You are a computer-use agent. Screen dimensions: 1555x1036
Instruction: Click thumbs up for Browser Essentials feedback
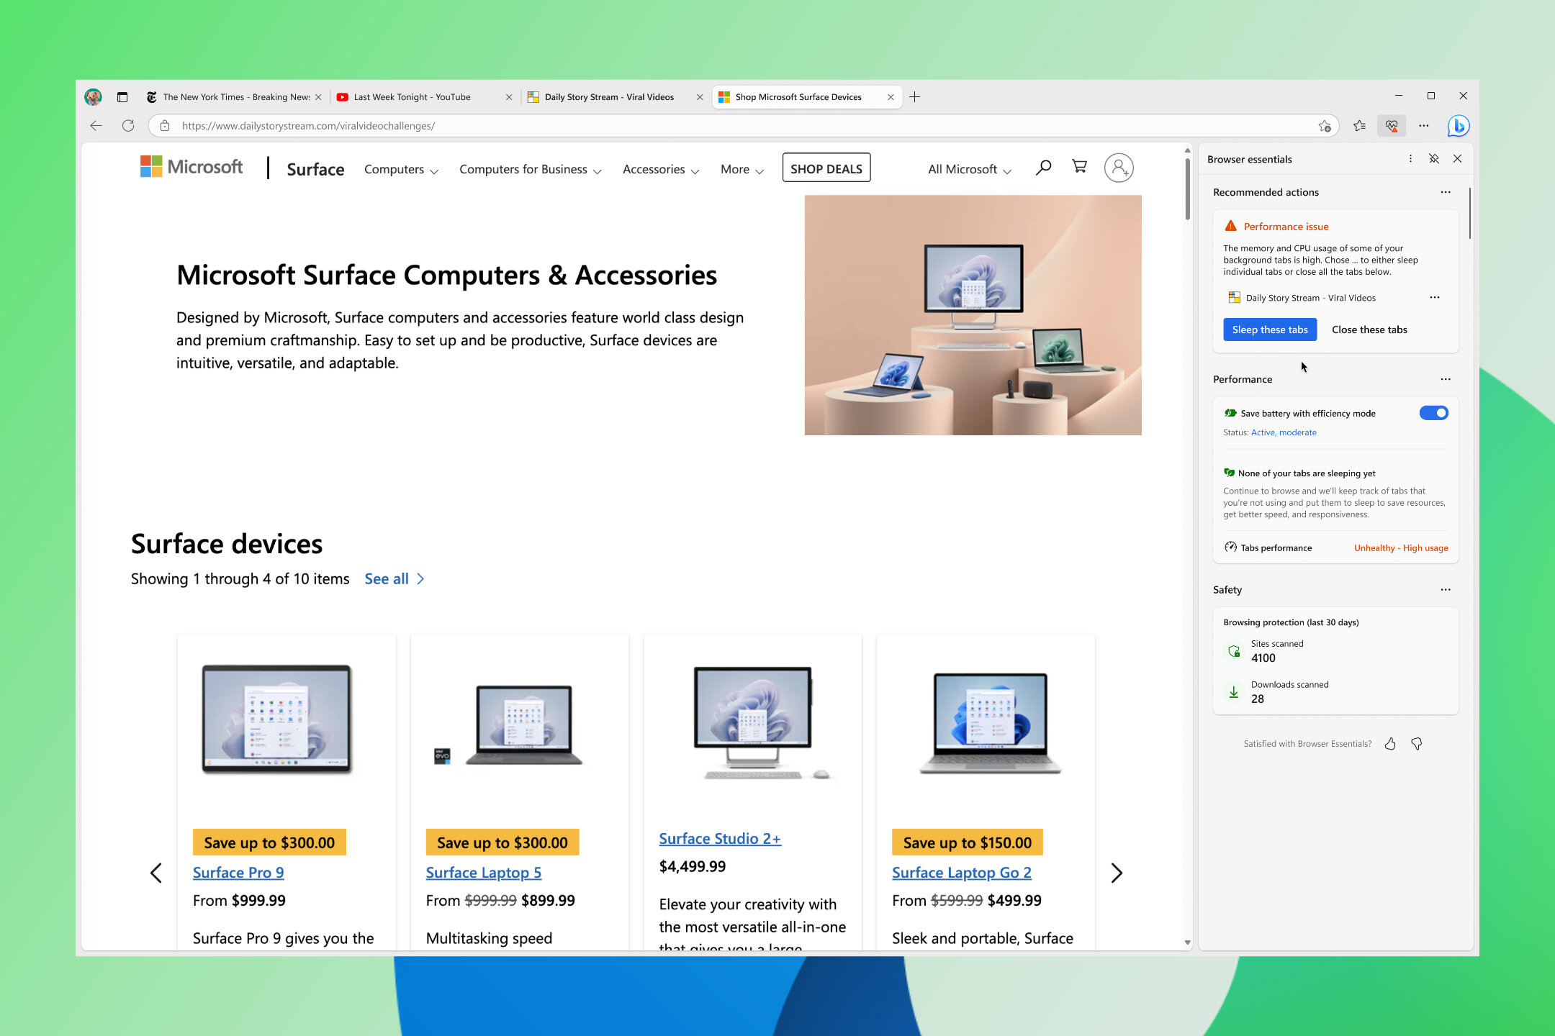click(1393, 743)
